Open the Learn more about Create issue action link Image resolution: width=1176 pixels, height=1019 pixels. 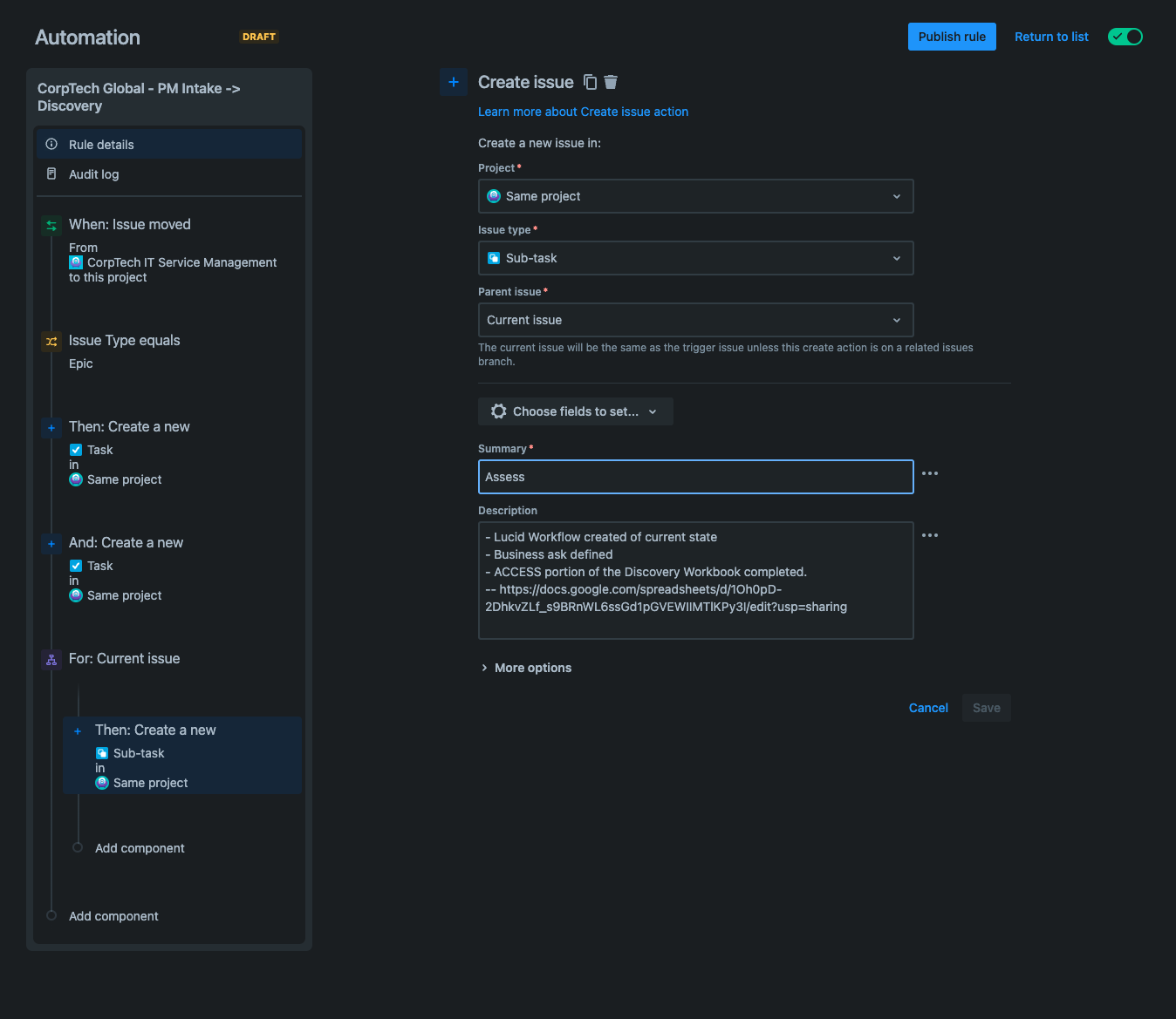(583, 112)
